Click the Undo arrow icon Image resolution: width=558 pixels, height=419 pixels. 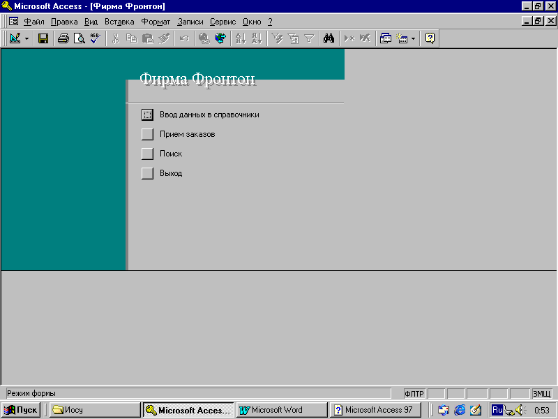pyautogui.click(x=184, y=38)
